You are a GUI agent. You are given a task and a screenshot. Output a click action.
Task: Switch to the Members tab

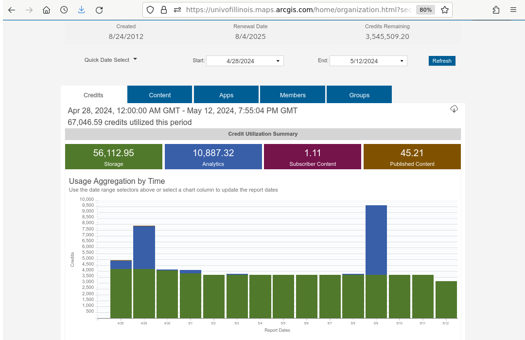[x=293, y=95]
